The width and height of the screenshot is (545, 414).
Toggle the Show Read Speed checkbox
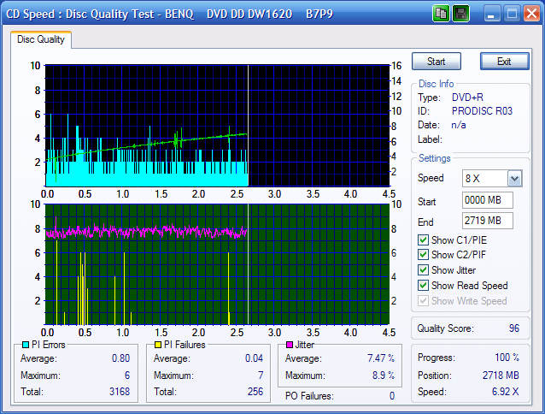(423, 286)
